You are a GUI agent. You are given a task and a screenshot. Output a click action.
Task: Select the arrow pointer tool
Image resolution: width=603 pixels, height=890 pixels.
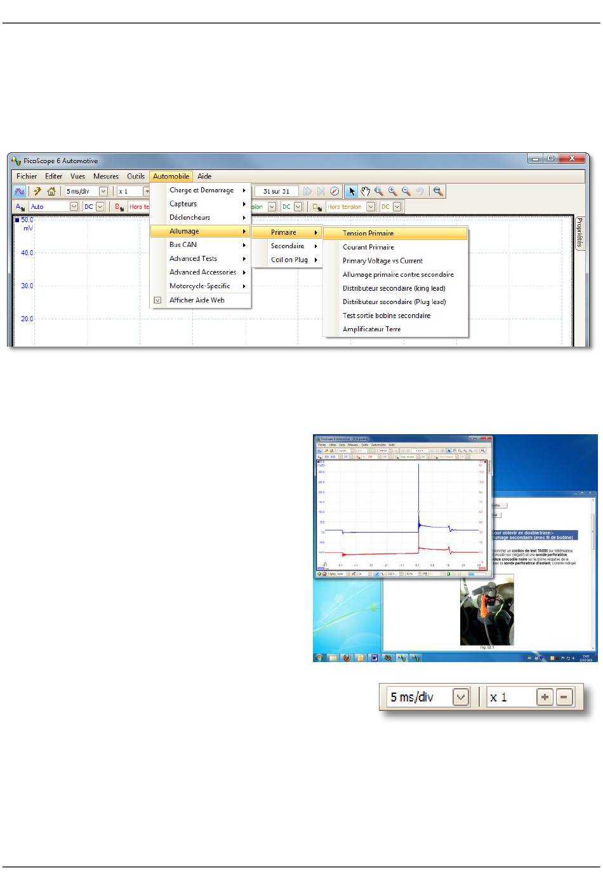[352, 191]
